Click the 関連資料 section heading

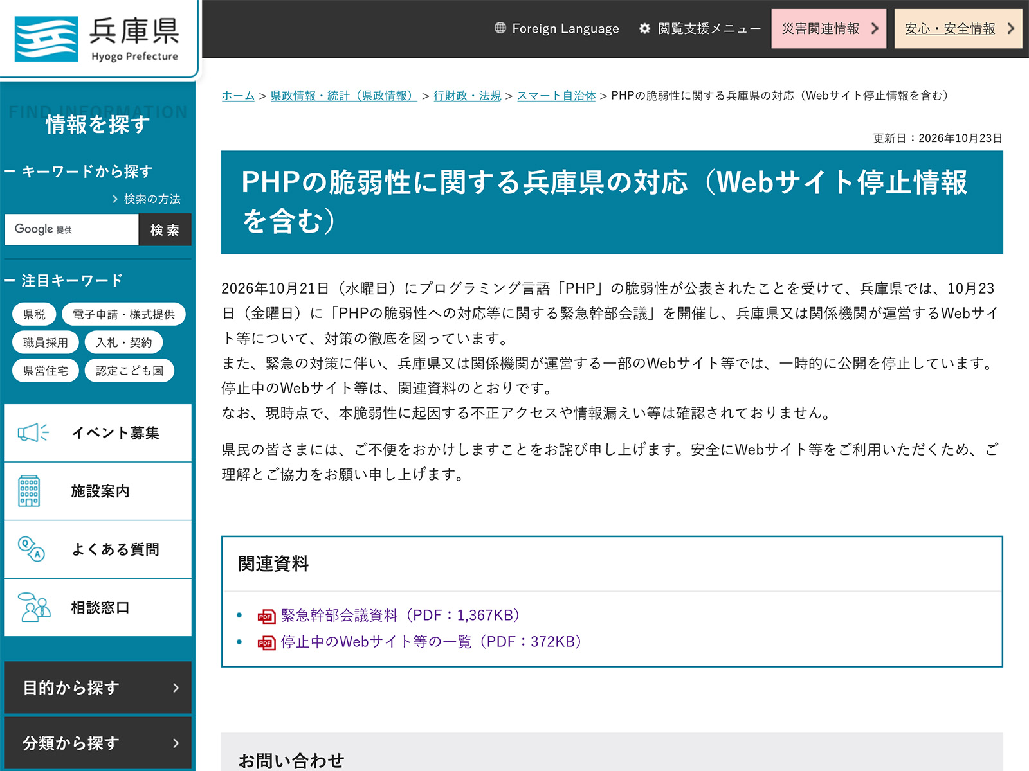273,563
